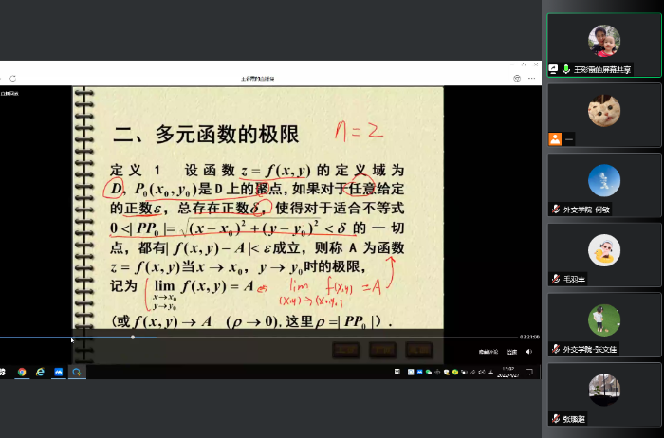This screenshot has width=664, height=438.
Task: Click the taskbar clock showing the date
Action: [508, 373]
